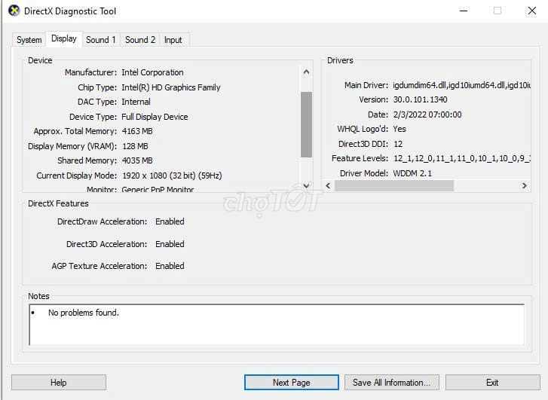The image size is (548, 400).
Task: Go to the Input tab
Action: point(173,40)
